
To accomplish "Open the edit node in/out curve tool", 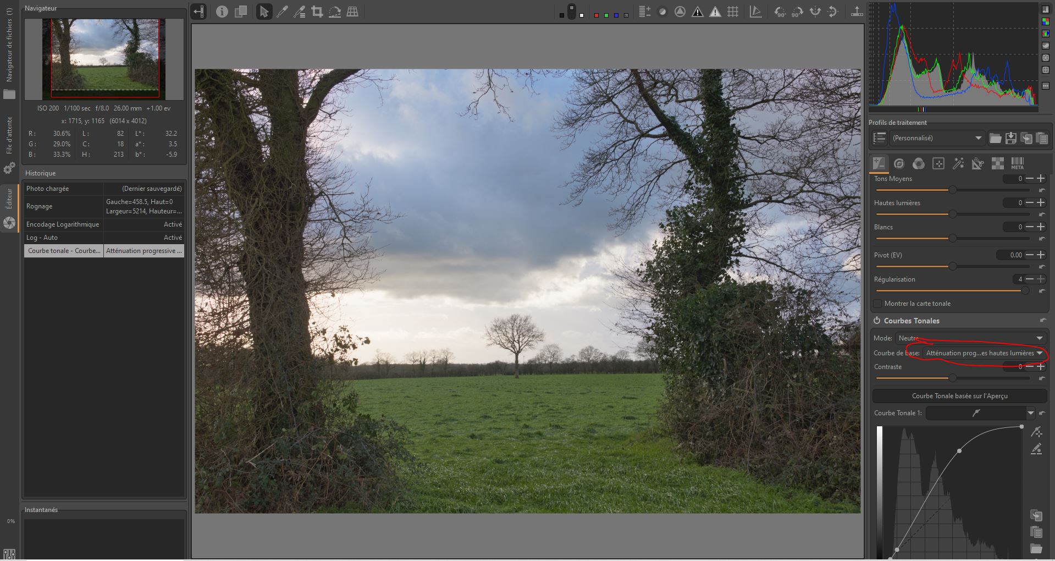I will coord(1036,432).
